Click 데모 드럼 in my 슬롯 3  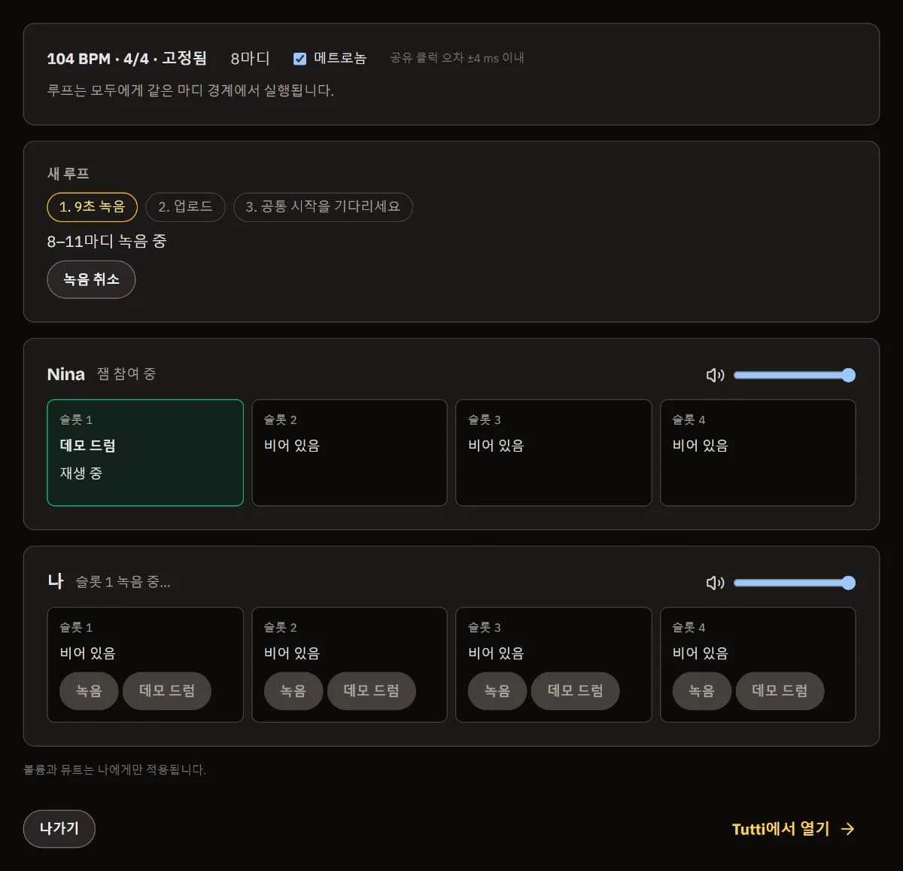pyautogui.click(x=576, y=691)
